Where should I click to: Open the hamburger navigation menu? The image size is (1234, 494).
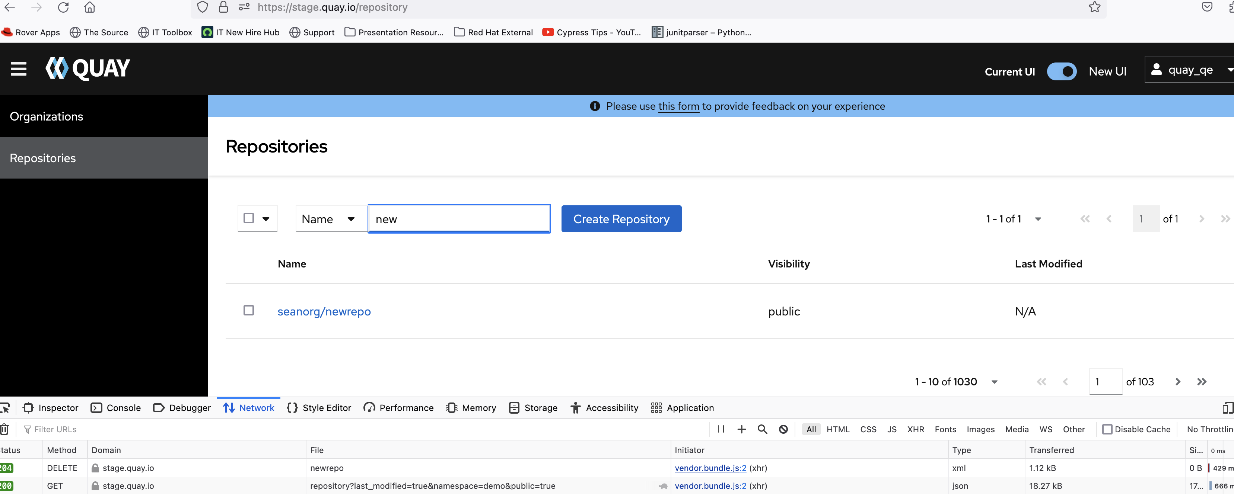[x=19, y=69]
